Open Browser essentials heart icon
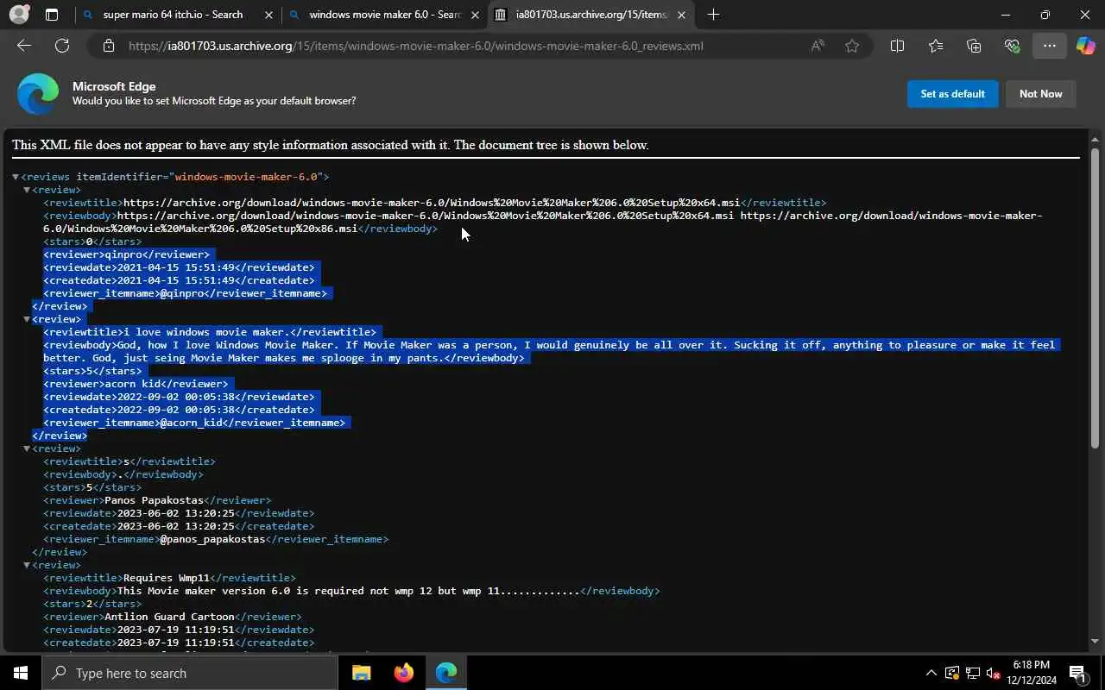The image size is (1105, 690). pos(1012,46)
